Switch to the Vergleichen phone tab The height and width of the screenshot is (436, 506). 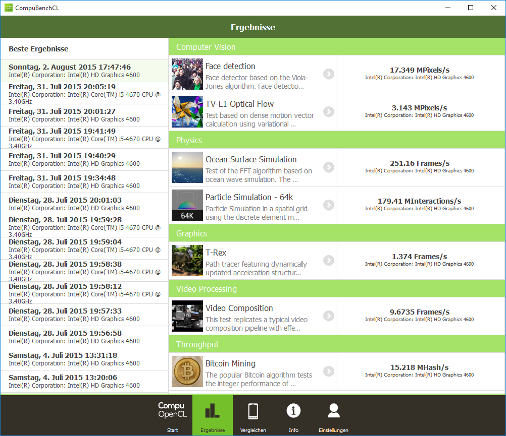[x=253, y=415]
